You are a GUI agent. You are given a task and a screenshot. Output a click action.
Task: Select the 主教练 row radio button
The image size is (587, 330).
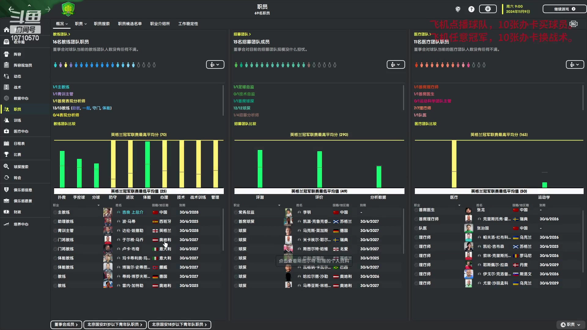55,212
